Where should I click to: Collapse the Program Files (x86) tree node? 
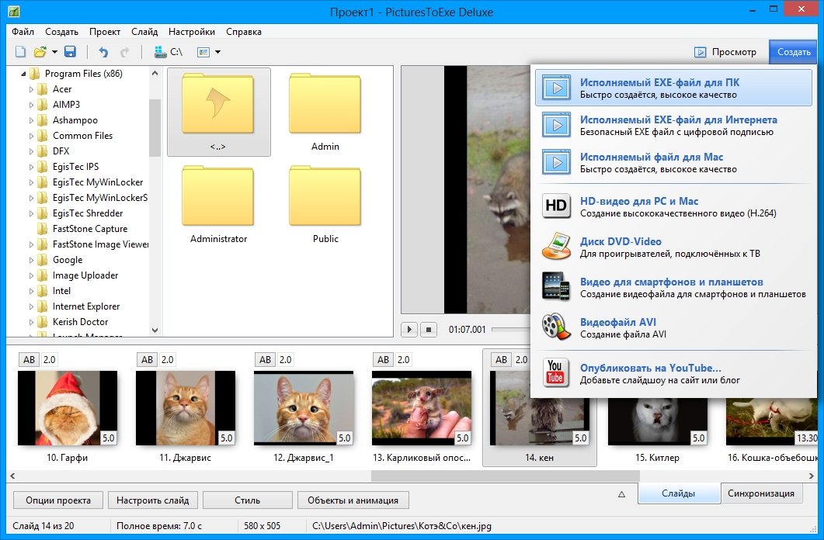23,74
